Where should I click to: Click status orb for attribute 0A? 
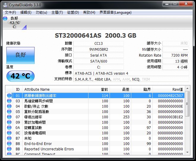[x=9, y=127]
